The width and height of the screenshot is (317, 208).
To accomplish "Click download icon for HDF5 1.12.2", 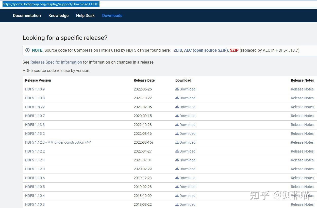I will coord(177,151).
